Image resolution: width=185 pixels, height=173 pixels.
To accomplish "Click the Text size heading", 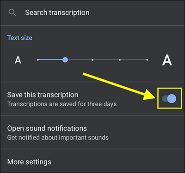I will tap(20, 38).
